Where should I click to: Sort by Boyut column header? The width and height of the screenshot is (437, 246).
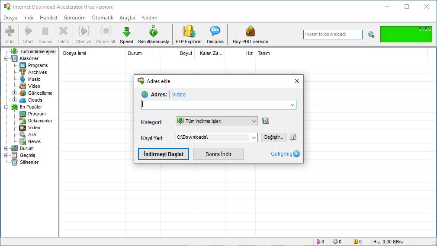(x=177, y=53)
